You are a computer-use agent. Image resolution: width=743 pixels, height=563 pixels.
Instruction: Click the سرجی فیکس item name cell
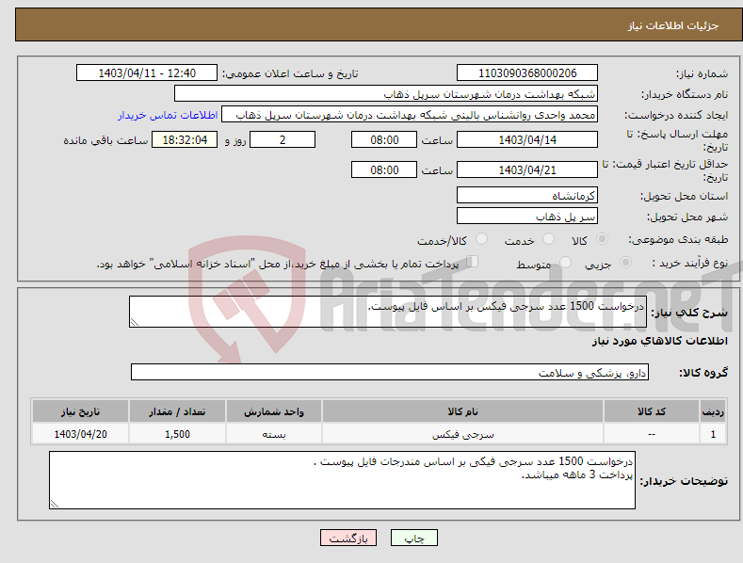[462, 434]
